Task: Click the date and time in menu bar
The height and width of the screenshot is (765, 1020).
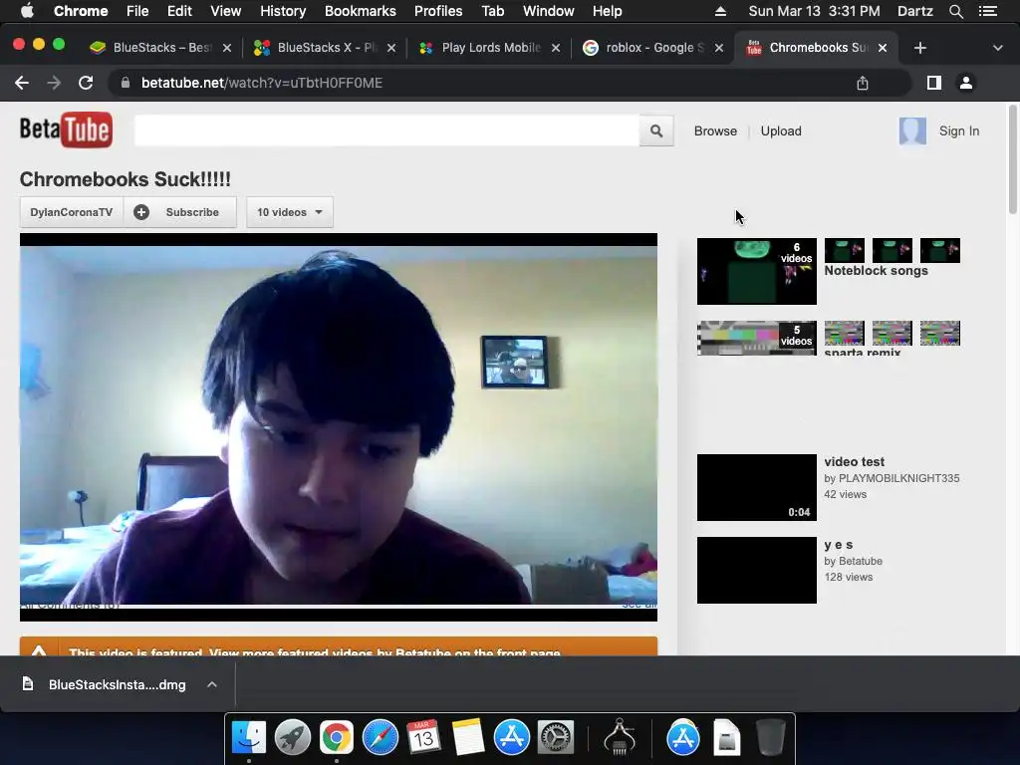Action: (x=814, y=11)
